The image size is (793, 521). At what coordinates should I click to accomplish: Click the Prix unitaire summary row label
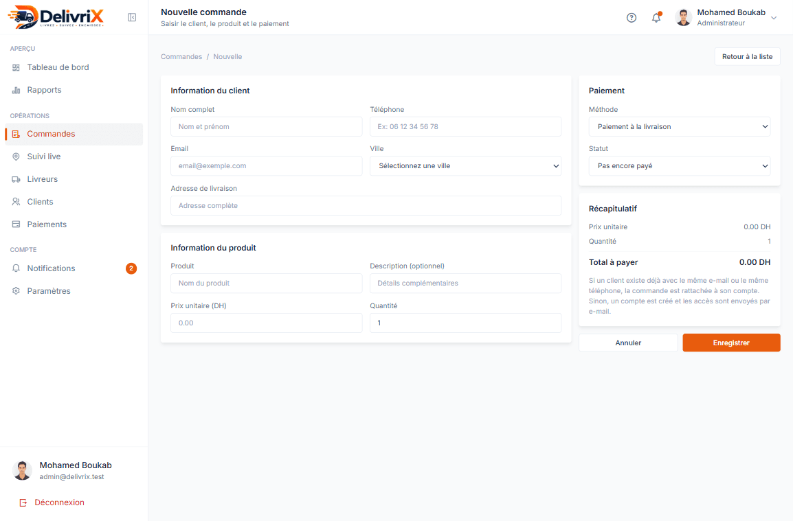click(x=608, y=227)
